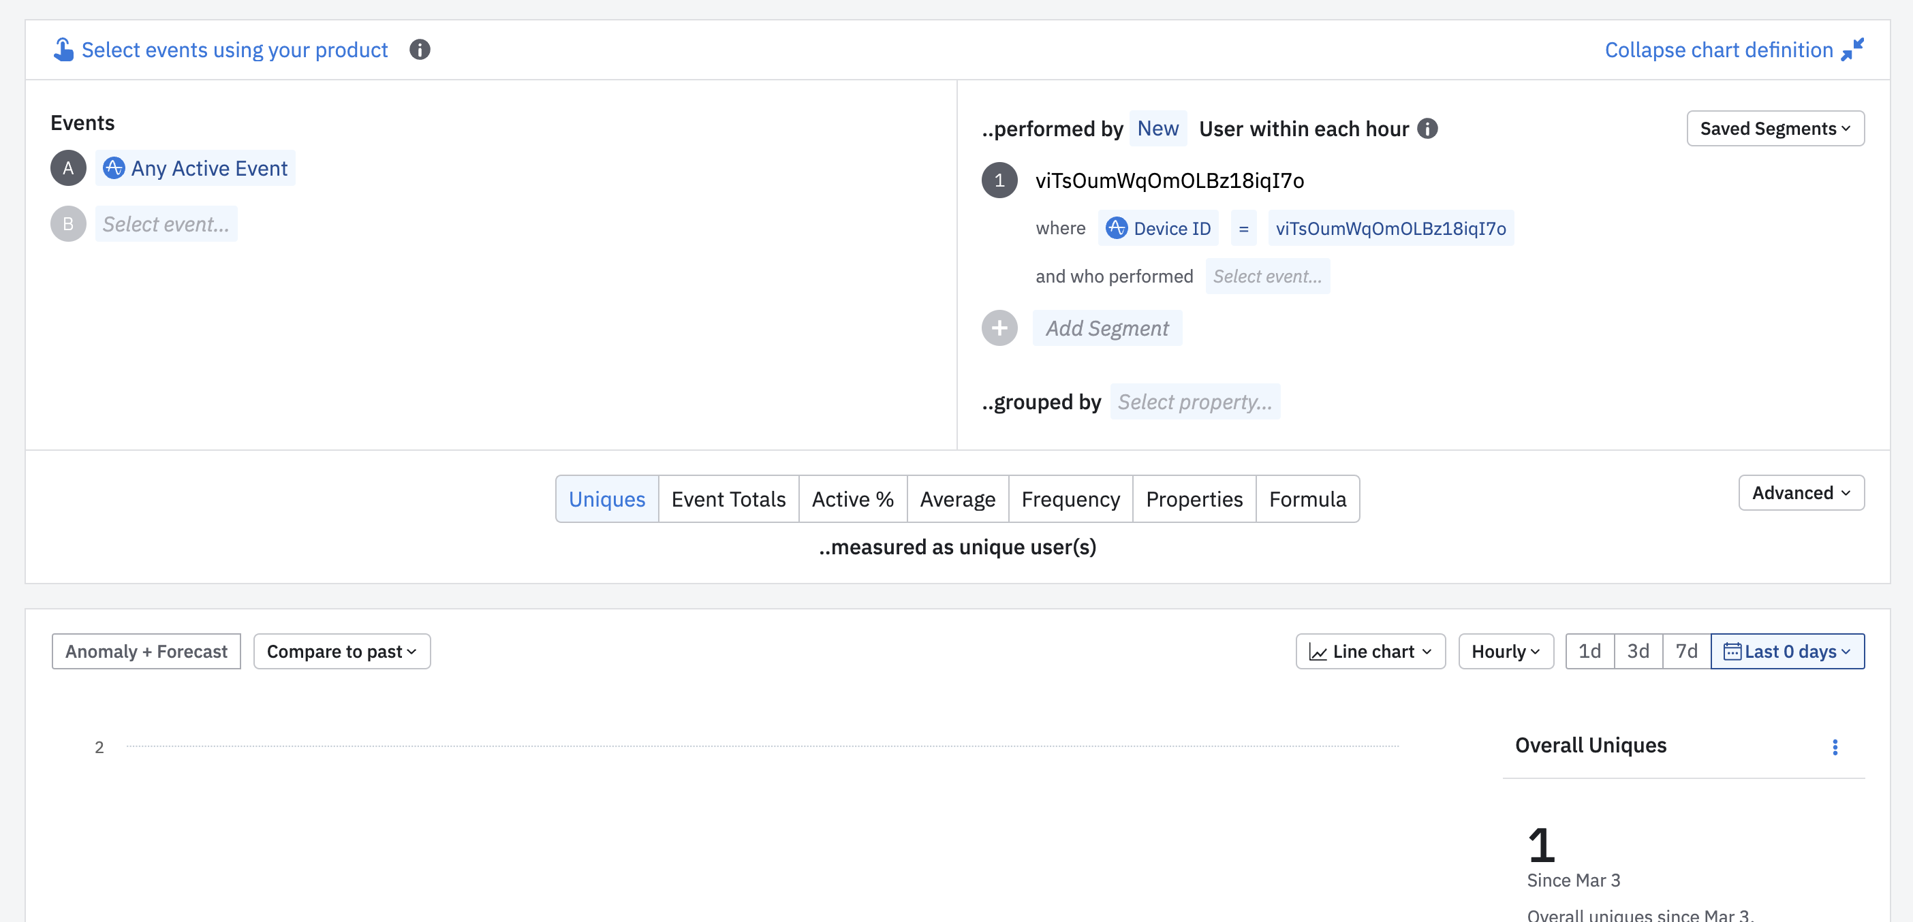Open the Saved Segments dropdown
This screenshot has height=922, width=1913.
(1775, 129)
